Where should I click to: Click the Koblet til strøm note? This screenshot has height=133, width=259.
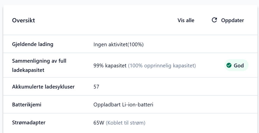click(125, 123)
